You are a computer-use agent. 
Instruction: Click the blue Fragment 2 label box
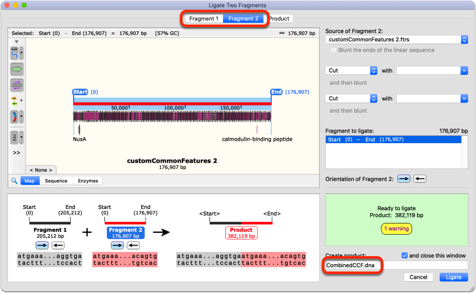pos(126,233)
